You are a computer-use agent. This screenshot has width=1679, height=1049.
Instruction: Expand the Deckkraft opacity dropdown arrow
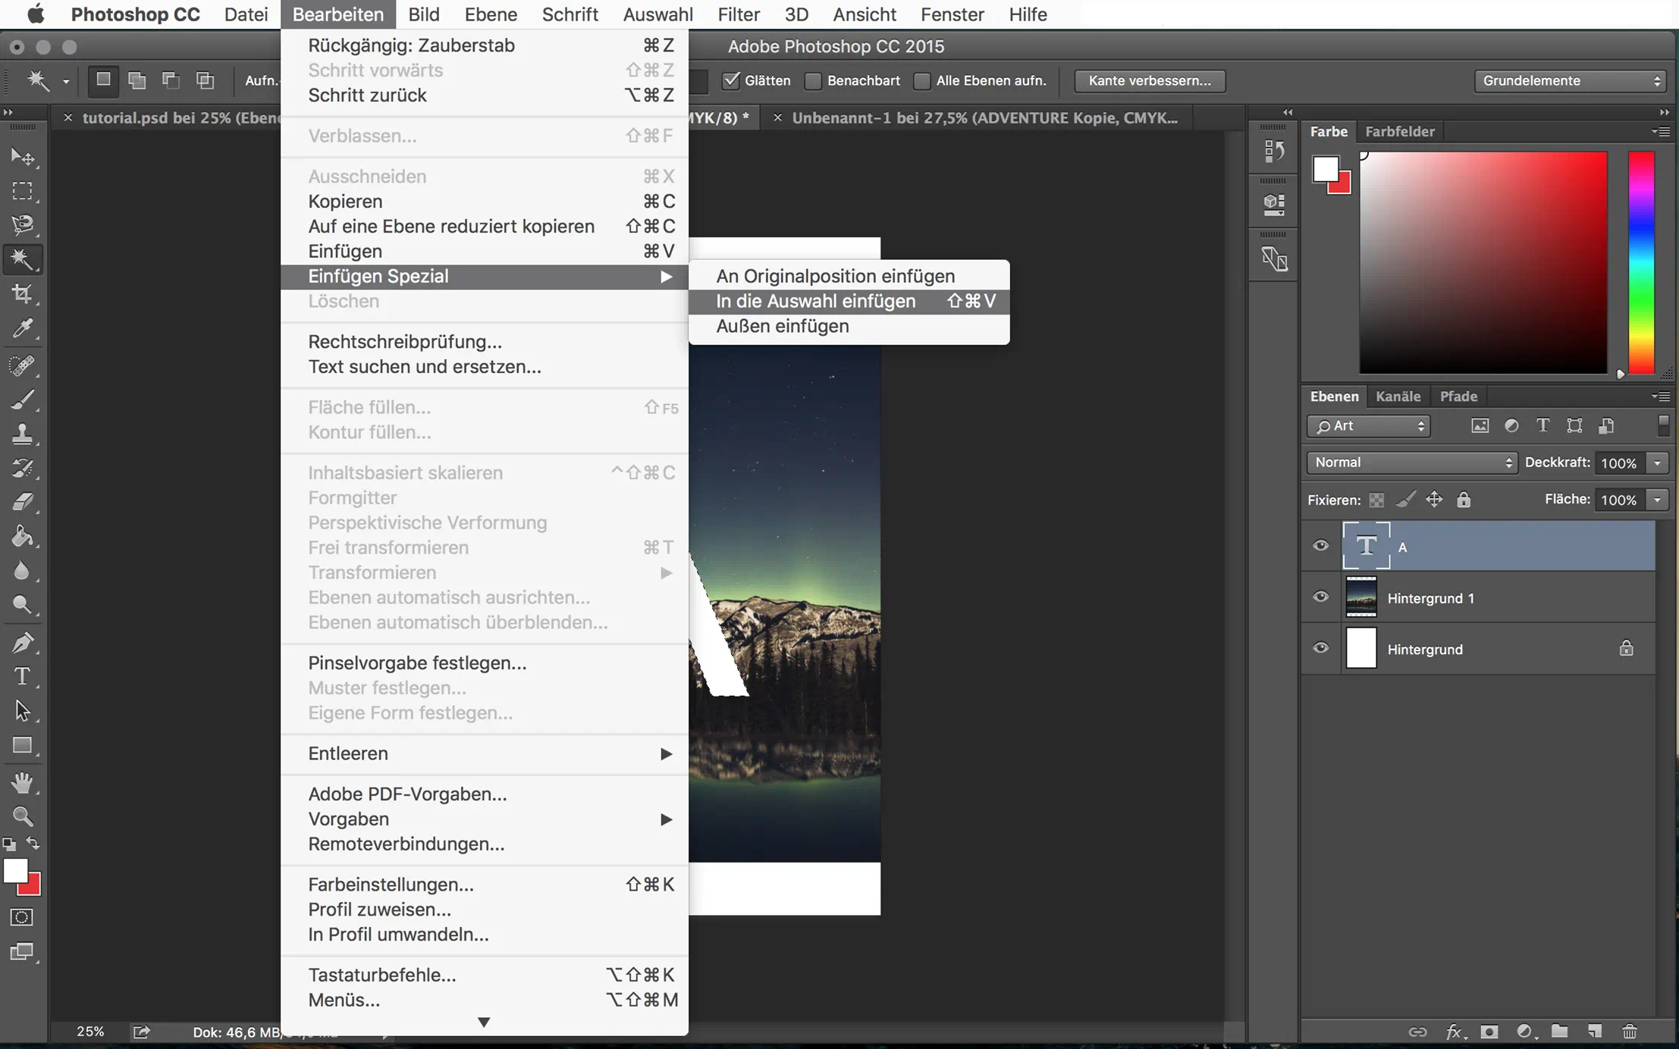pos(1657,462)
